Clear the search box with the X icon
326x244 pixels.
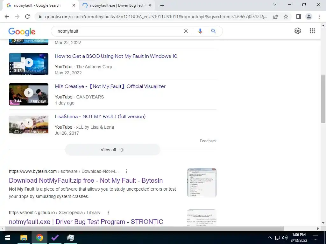pyautogui.click(x=186, y=31)
